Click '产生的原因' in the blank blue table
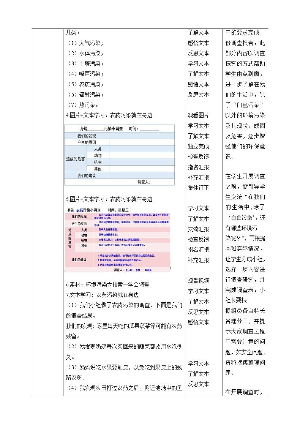Screen dimensions: 300x425 click(87, 142)
